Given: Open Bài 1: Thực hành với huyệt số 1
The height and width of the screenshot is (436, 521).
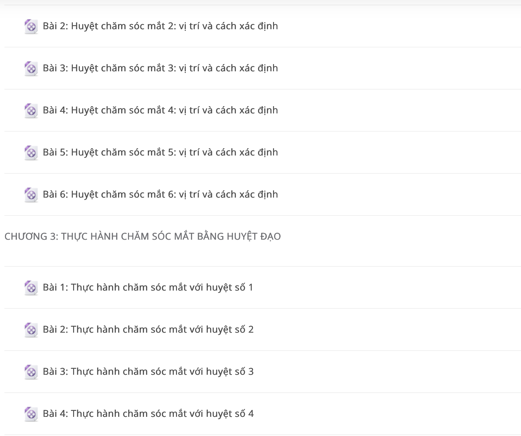Looking at the screenshot, I should (148, 287).
